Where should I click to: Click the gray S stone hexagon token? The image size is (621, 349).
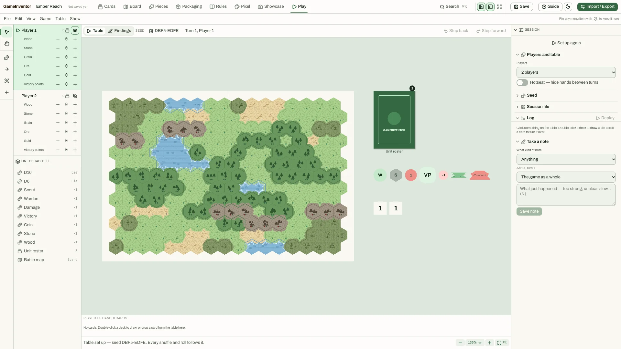(x=396, y=175)
